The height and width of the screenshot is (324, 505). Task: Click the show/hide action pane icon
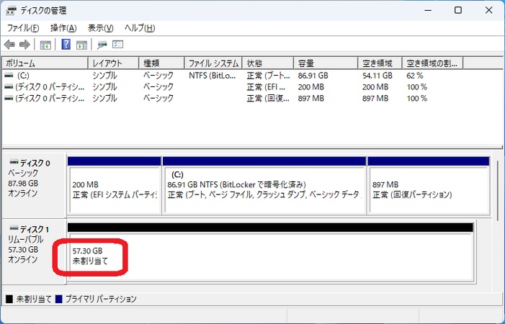81,45
